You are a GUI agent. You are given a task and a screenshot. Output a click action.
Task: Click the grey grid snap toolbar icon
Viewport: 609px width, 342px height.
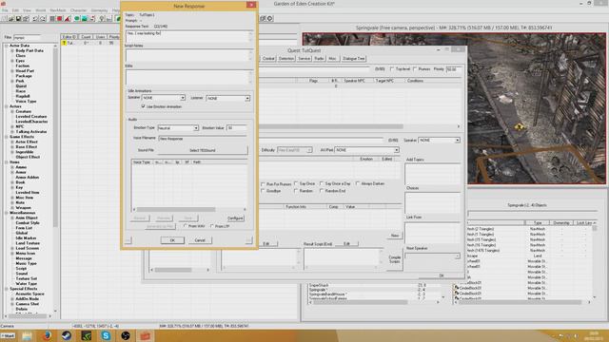coord(52,19)
